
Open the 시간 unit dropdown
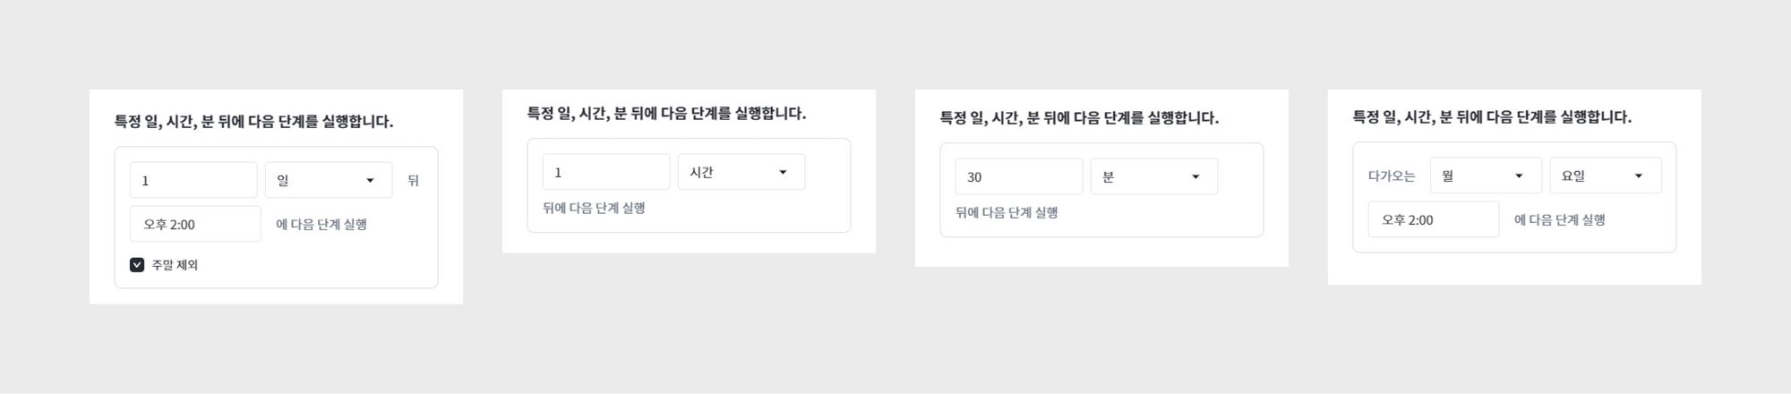point(741,173)
